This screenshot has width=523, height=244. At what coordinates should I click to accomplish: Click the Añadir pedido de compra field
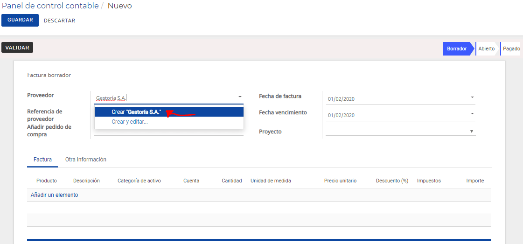click(x=169, y=131)
